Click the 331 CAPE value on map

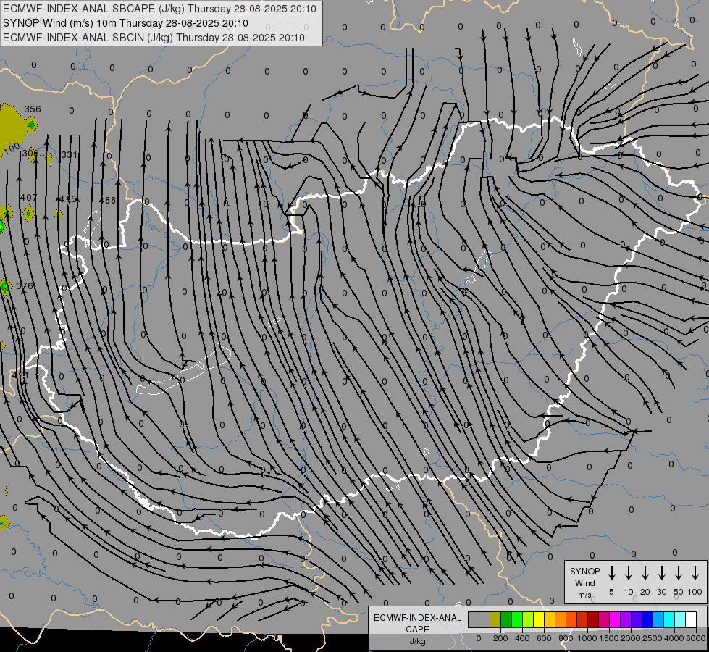click(70, 155)
